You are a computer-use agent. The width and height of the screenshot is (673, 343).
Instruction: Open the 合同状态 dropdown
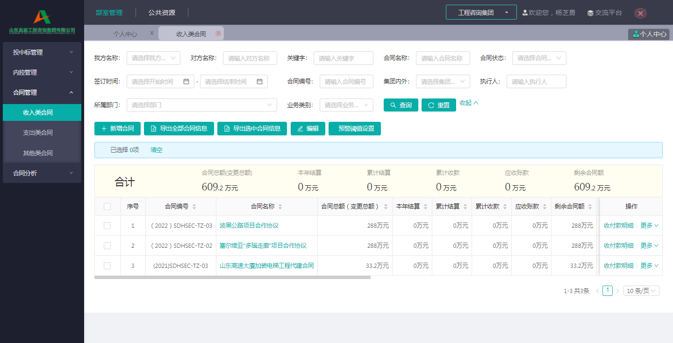click(539, 58)
